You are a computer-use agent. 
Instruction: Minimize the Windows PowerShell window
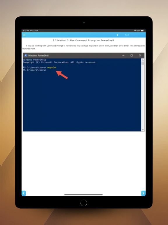[123, 56]
